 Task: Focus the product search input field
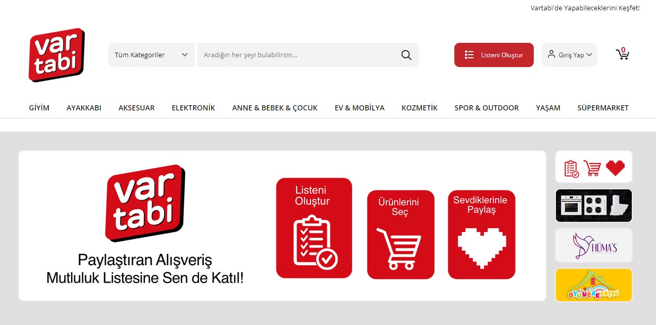pyautogui.click(x=298, y=55)
